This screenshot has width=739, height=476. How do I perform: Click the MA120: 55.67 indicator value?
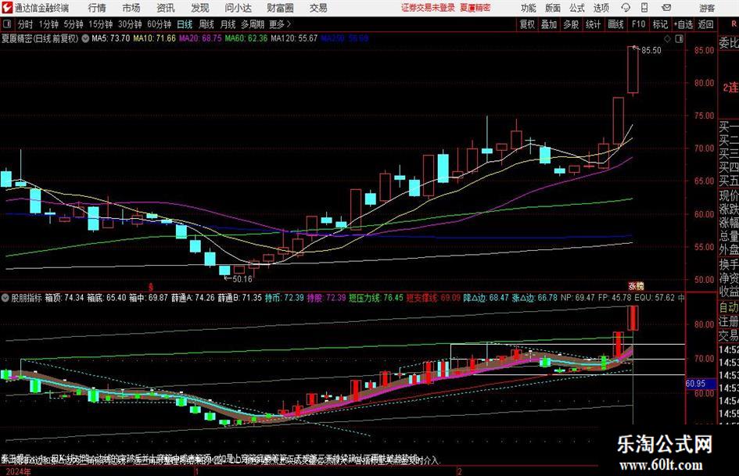point(294,38)
